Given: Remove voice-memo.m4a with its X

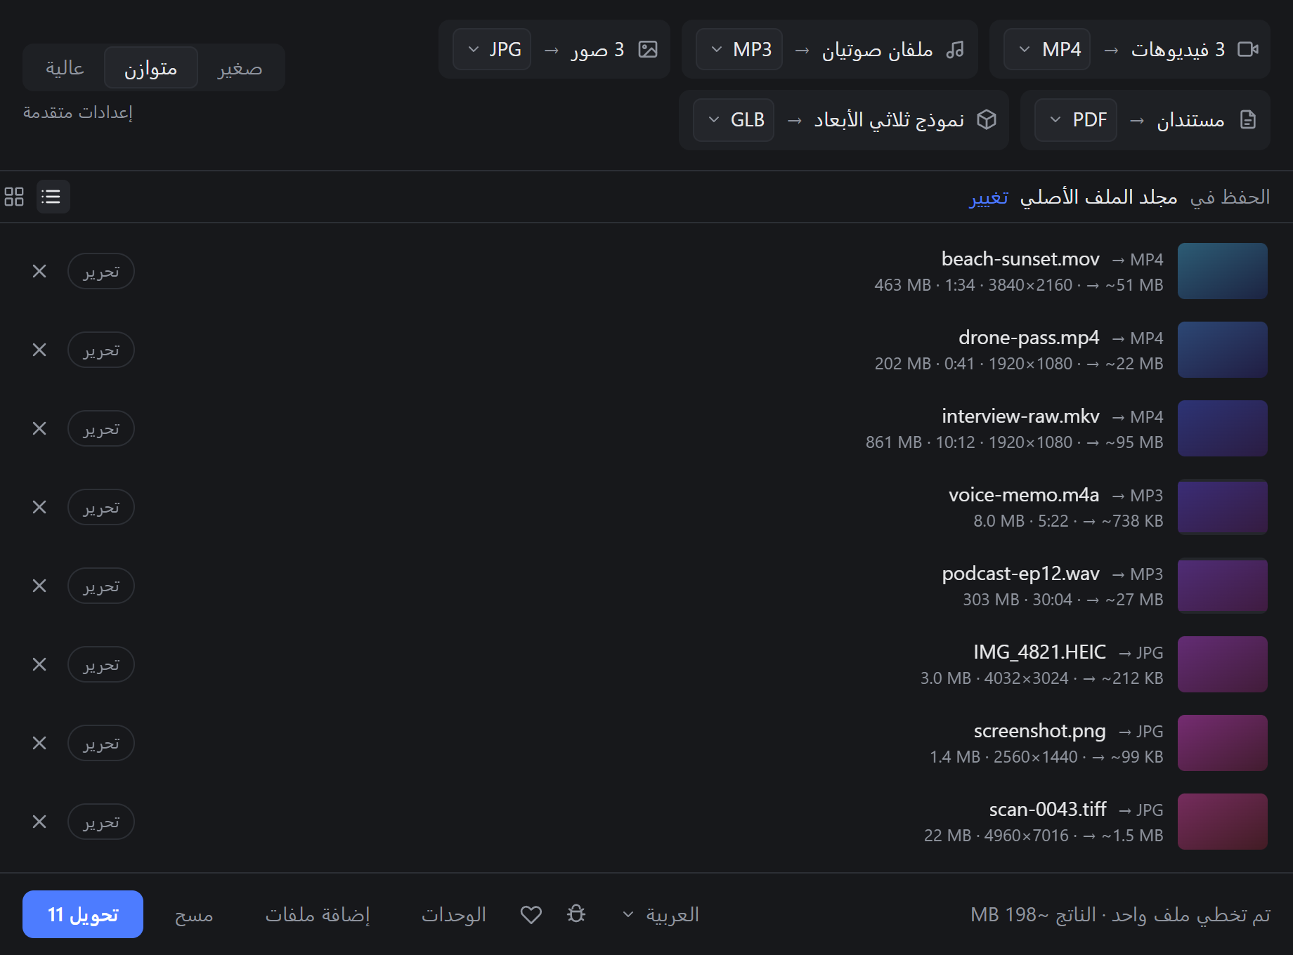Looking at the screenshot, I should pos(39,507).
